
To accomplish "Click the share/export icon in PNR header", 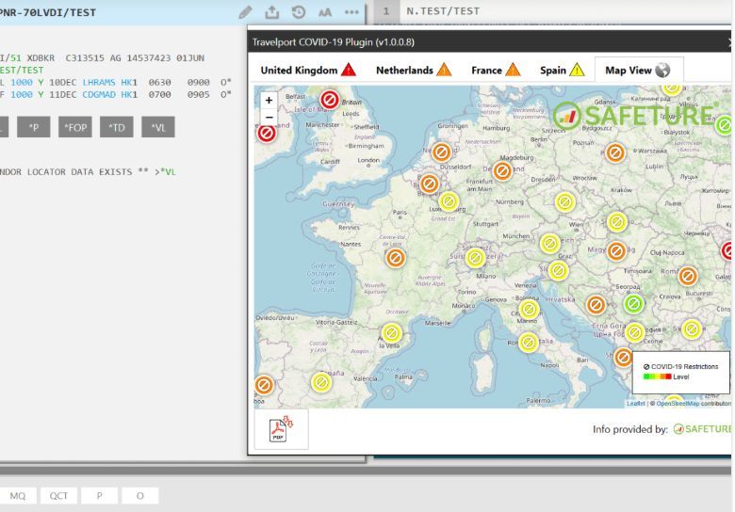I will click(272, 12).
